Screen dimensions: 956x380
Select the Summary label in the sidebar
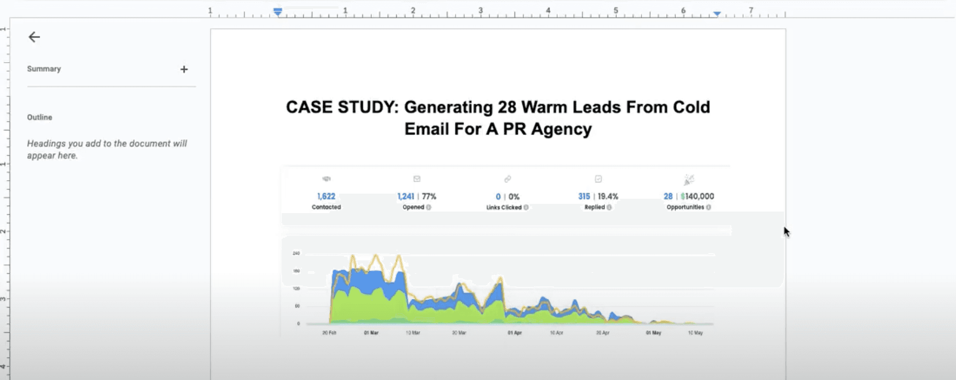coord(44,69)
